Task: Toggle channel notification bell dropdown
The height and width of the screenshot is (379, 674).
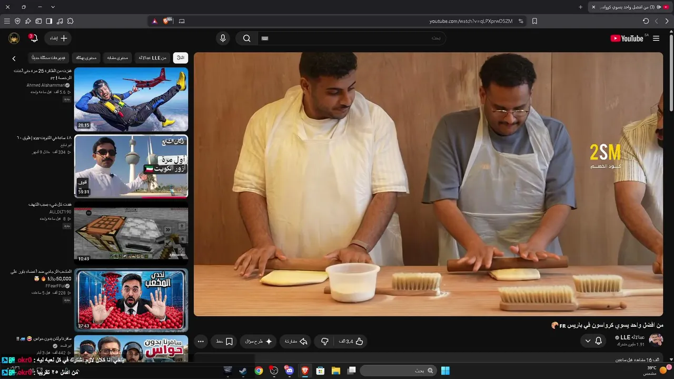Action: tap(593, 341)
